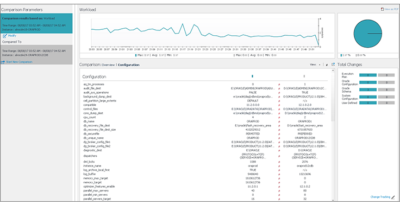Click the not-equal icon on parallel_servers_target row
The image size is (400, 205).
tap(279, 199)
